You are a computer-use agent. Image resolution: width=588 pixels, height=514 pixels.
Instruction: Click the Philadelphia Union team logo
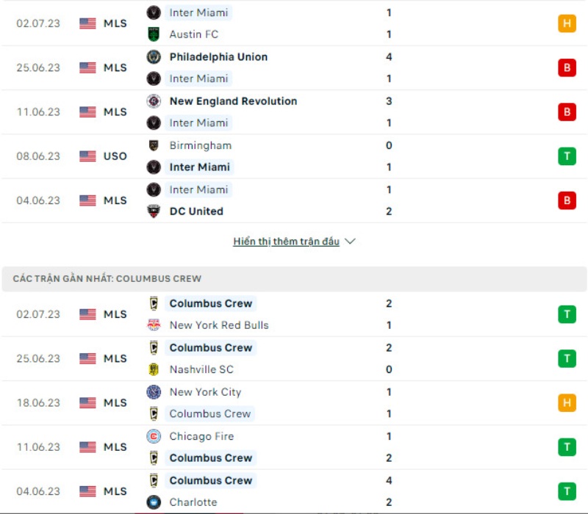(154, 57)
